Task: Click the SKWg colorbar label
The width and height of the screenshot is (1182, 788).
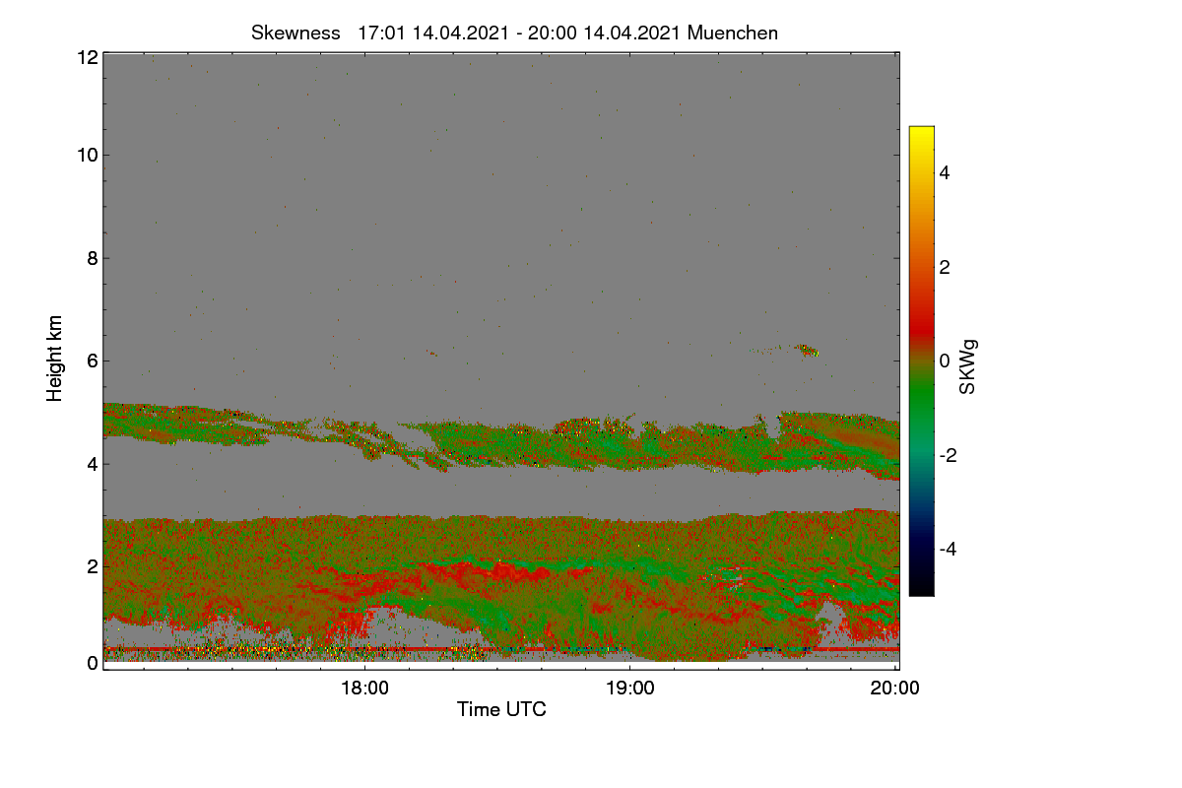Action: pyautogui.click(x=968, y=367)
